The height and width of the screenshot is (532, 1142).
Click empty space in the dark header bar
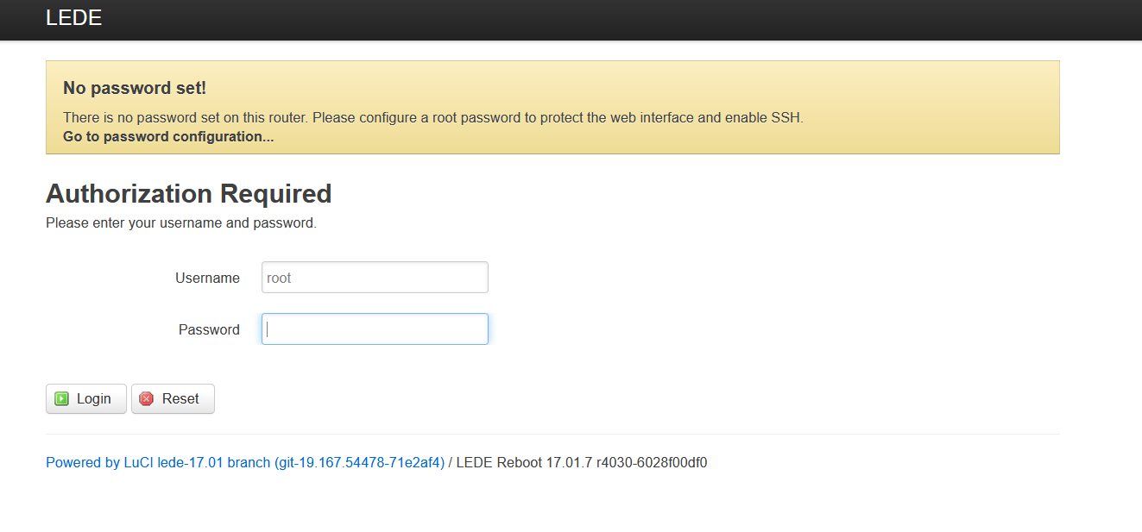click(604, 19)
